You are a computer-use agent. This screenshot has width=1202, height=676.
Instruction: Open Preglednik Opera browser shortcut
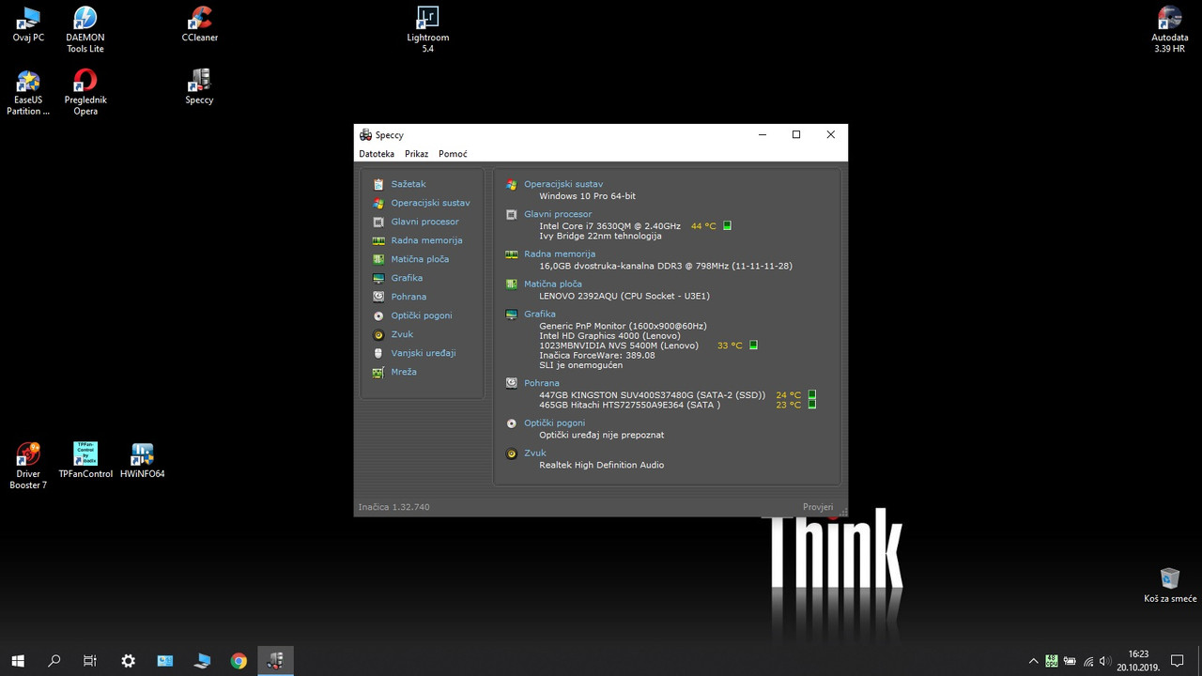[85, 92]
